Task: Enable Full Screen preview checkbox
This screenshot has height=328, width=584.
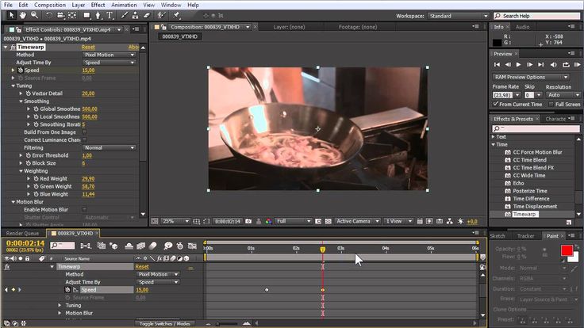Action: (551, 105)
